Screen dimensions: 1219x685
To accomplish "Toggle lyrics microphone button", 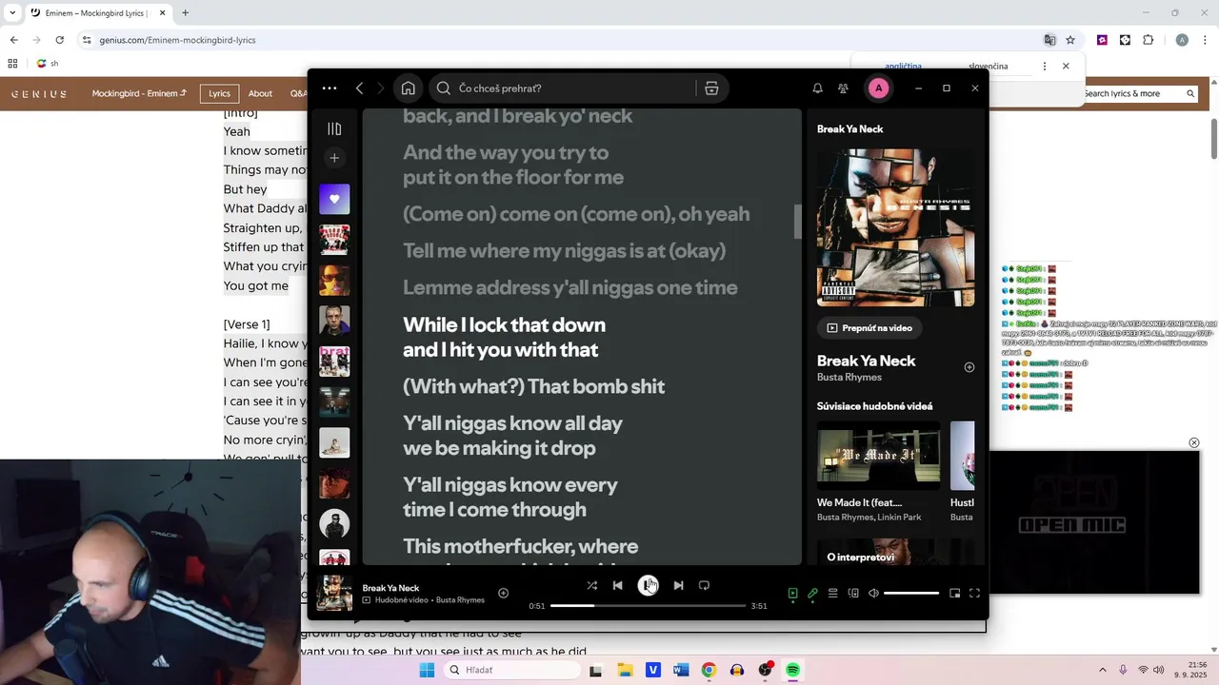I will coord(812,593).
